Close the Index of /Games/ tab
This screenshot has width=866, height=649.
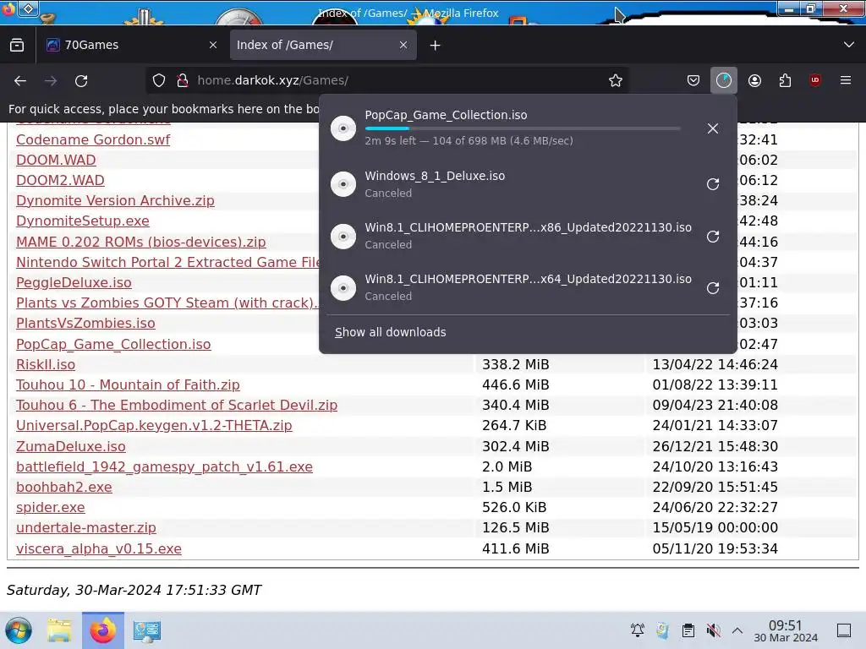click(x=403, y=46)
